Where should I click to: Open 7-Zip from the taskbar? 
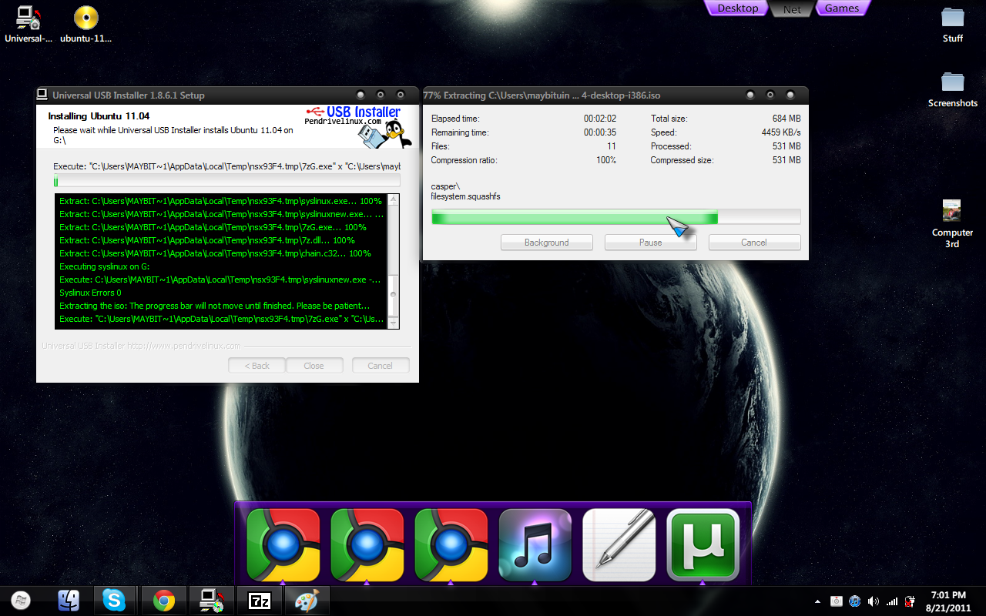click(260, 600)
